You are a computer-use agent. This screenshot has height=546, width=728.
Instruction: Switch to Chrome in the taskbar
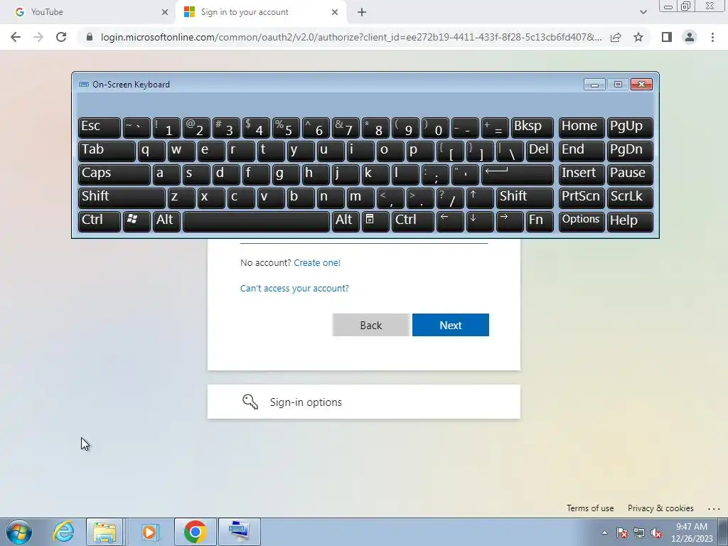(x=195, y=532)
